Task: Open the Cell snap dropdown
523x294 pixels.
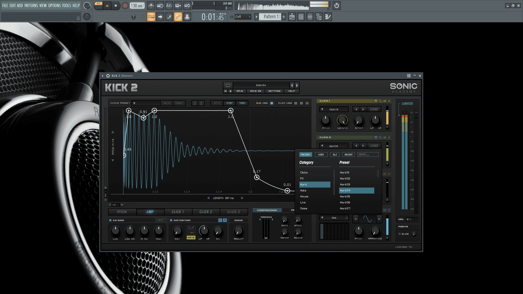Action: [x=243, y=17]
